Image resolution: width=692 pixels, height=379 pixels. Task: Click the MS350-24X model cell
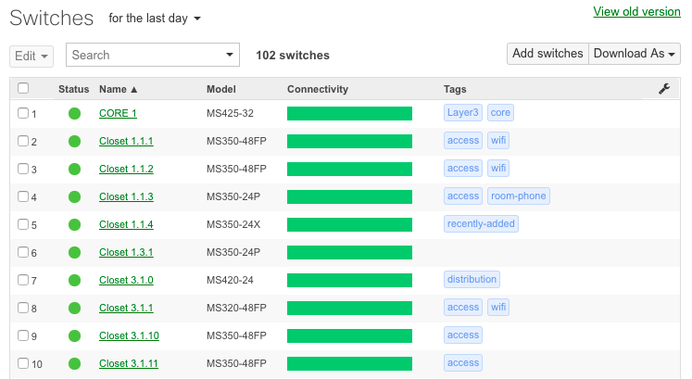(x=233, y=224)
